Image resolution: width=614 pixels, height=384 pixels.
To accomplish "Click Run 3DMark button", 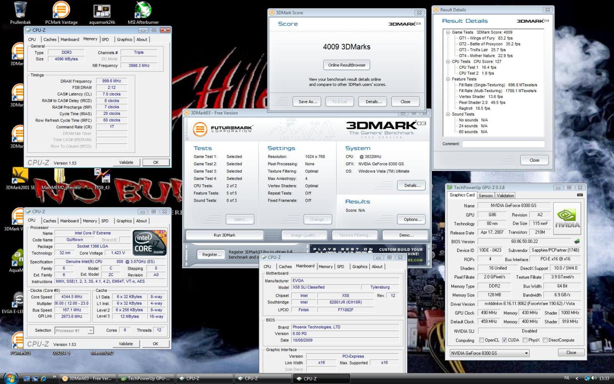I will [224, 235].
